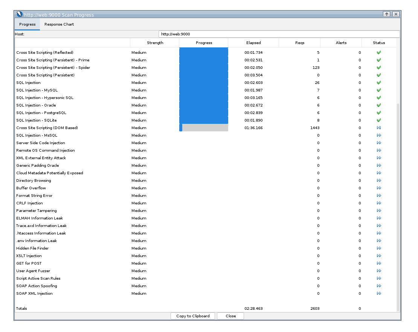Close the scan progress dialog with Close button
418x332 pixels.
[x=230, y=316]
